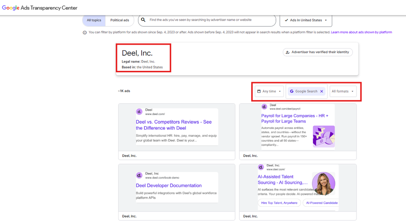Click Deel, Inc. footer under AI-Assisted Talent ad
The width and height of the screenshot is (406, 223).
coord(251,216)
